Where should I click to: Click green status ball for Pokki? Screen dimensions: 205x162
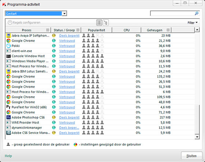pyautogui.click(x=54, y=46)
